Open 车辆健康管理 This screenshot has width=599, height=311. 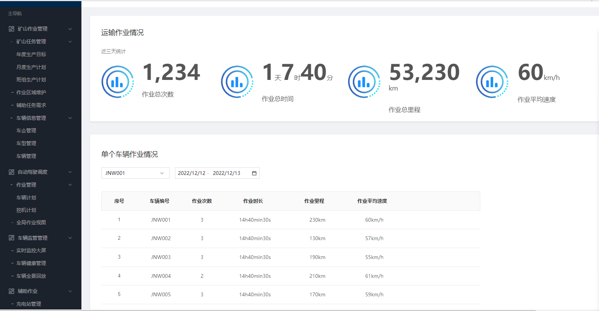click(31, 263)
